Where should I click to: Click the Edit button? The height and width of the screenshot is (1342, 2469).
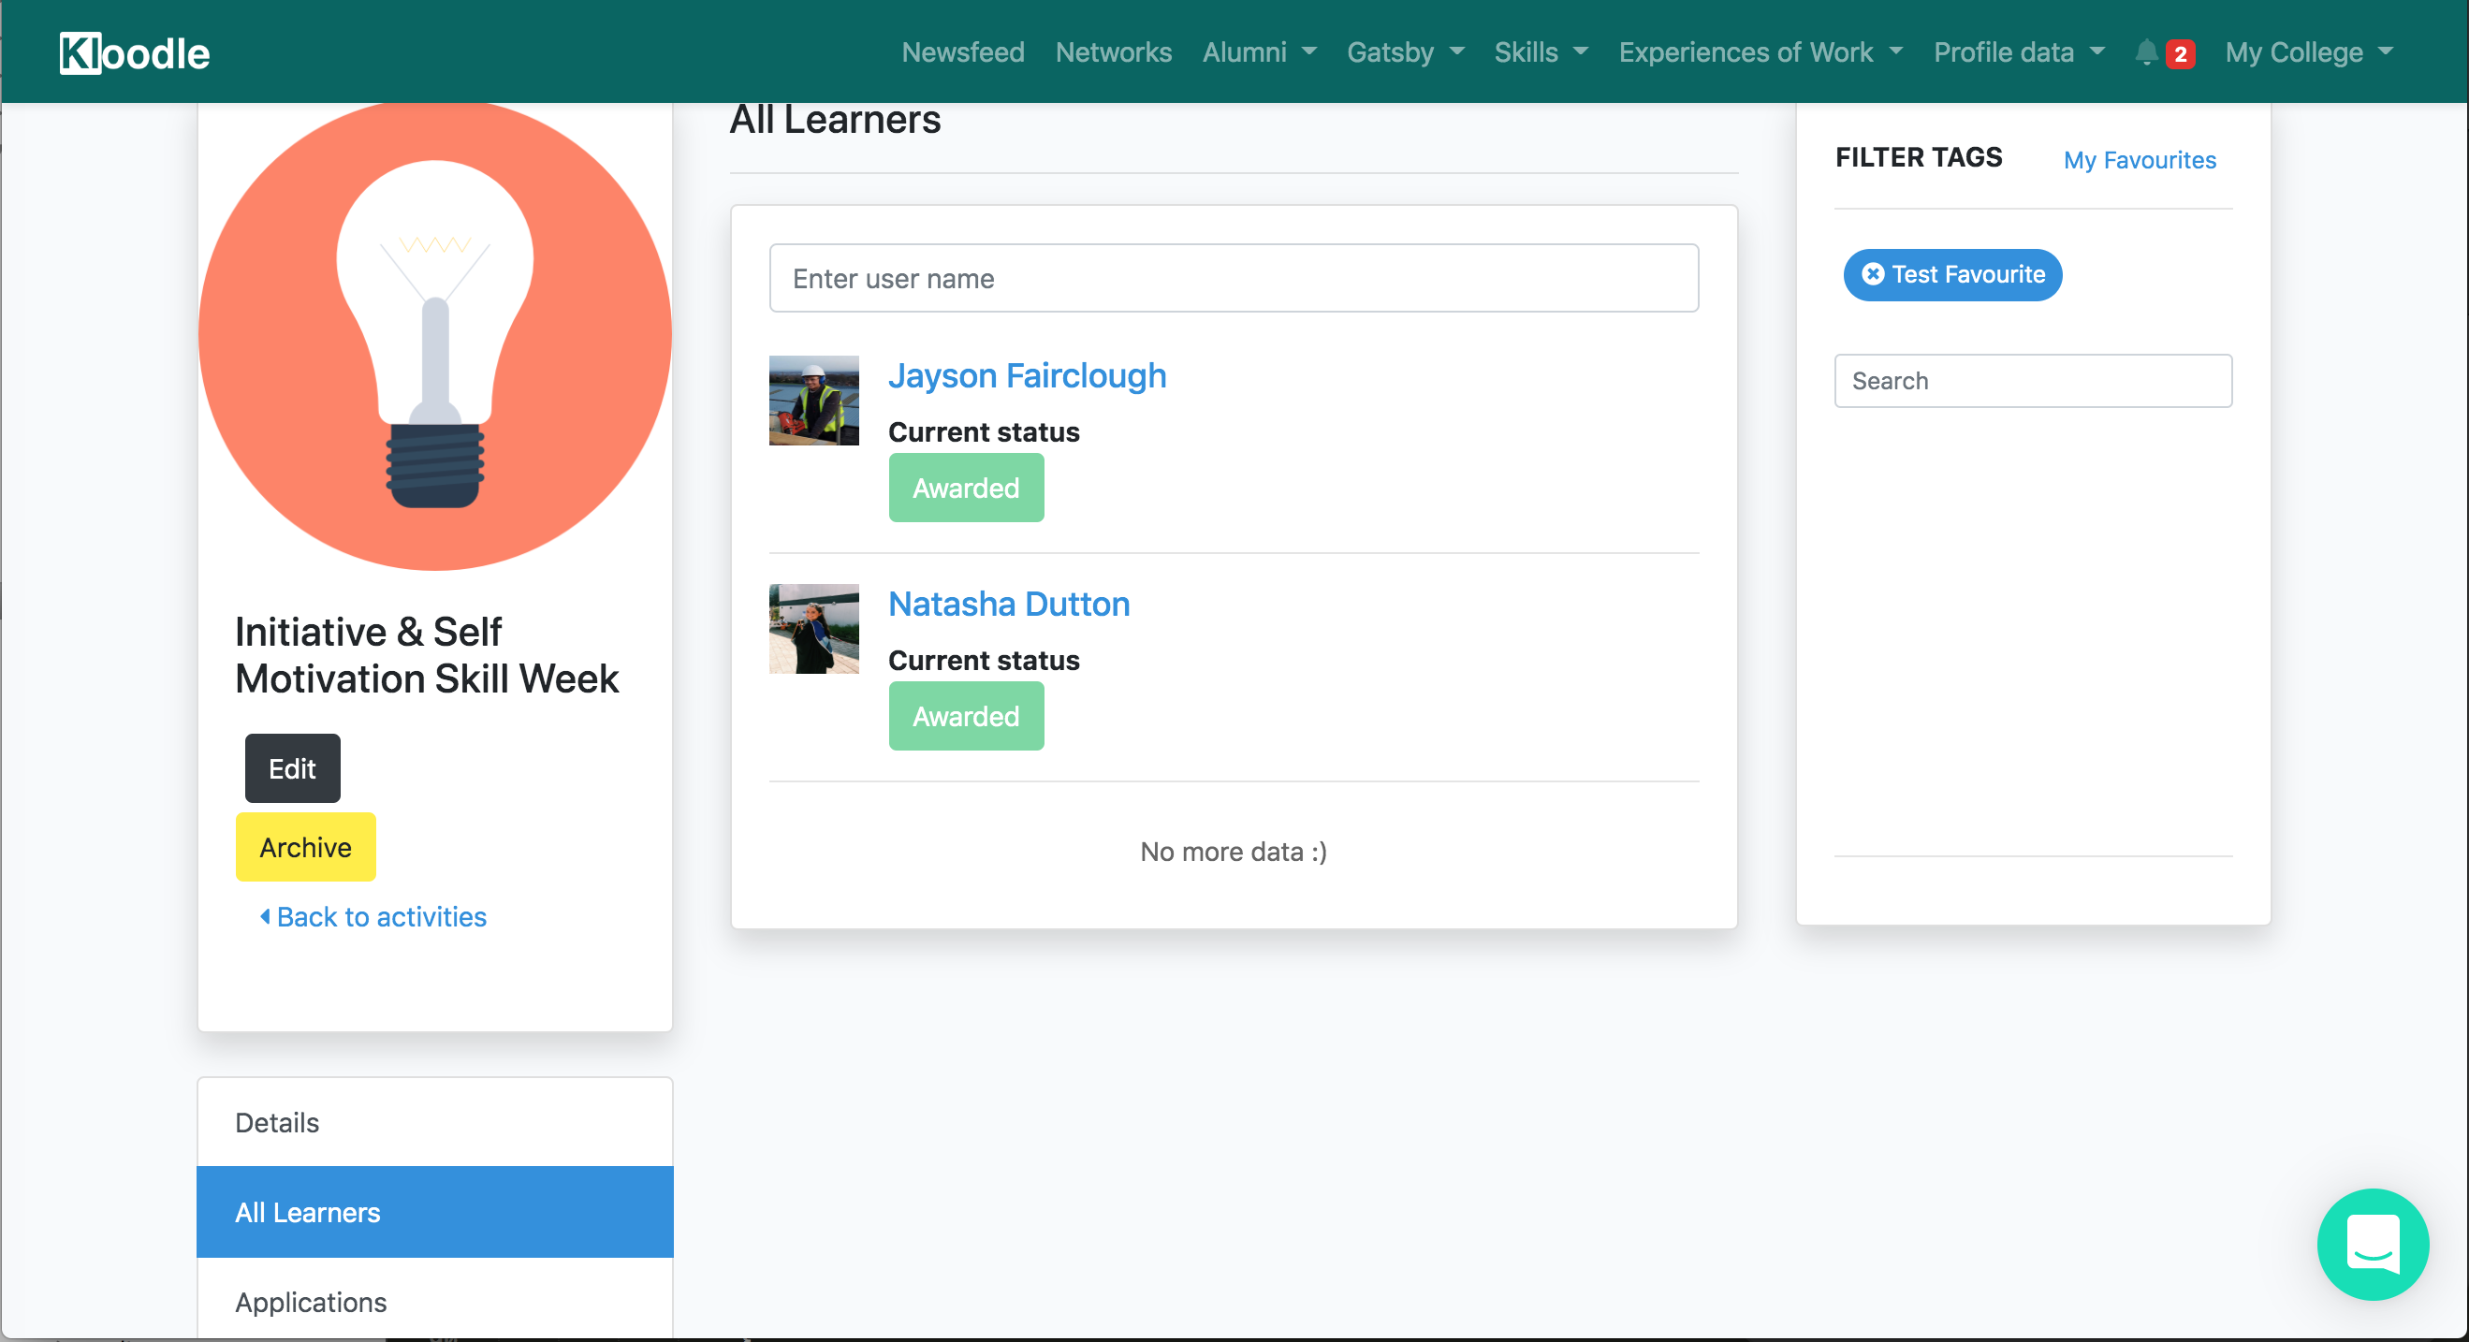click(x=292, y=767)
